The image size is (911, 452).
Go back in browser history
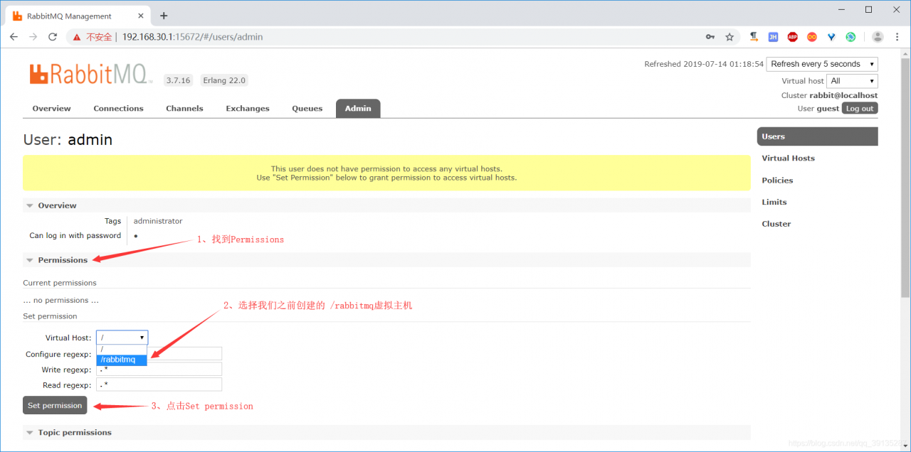[14, 37]
